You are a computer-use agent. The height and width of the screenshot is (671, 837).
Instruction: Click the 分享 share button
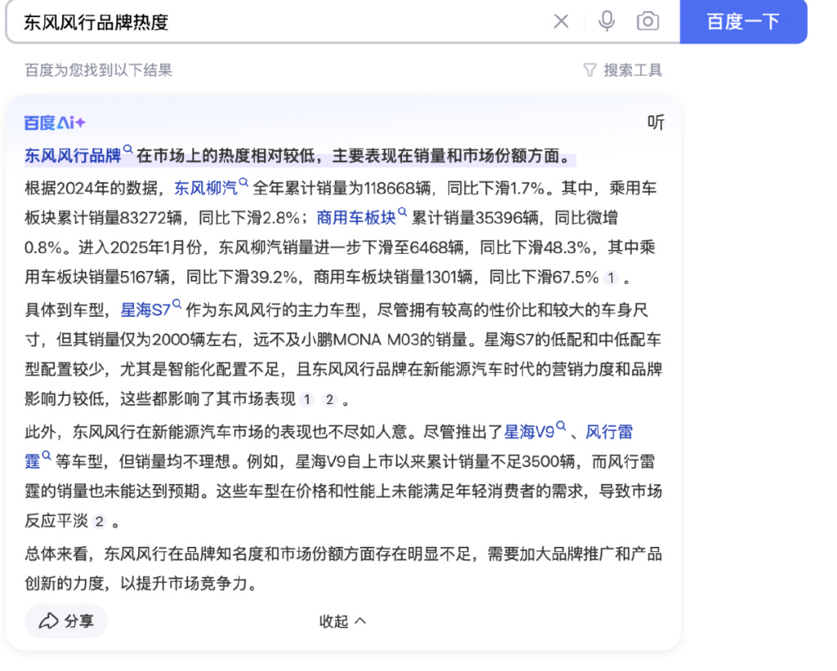[x=66, y=621]
